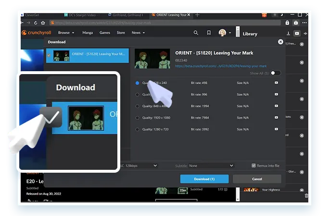Click video icon on Bit rate 1994 row
Screen dimensions: 329x216
coord(277,106)
